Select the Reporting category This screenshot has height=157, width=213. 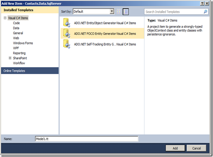pyautogui.click(x=19, y=53)
